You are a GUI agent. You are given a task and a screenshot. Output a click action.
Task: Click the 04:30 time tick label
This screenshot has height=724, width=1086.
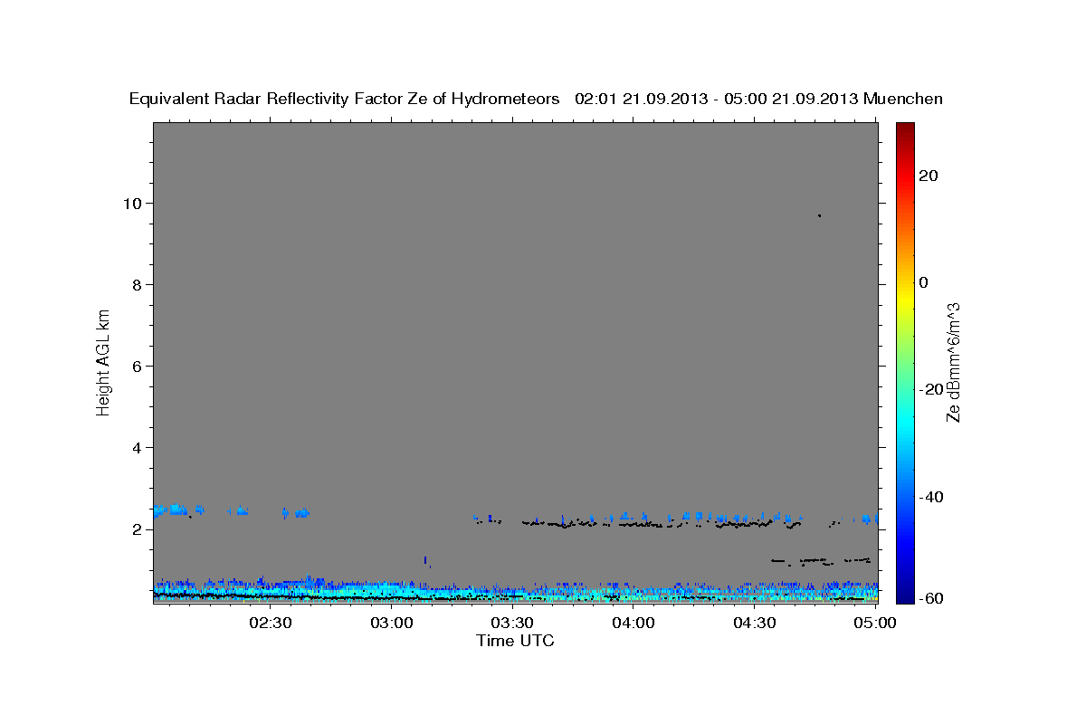click(x=754, y=623)
